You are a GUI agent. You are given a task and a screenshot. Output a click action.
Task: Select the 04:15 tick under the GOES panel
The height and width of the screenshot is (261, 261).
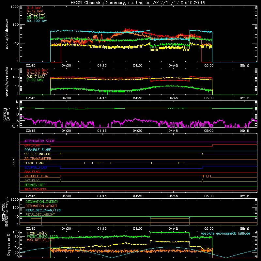(102, 131)
